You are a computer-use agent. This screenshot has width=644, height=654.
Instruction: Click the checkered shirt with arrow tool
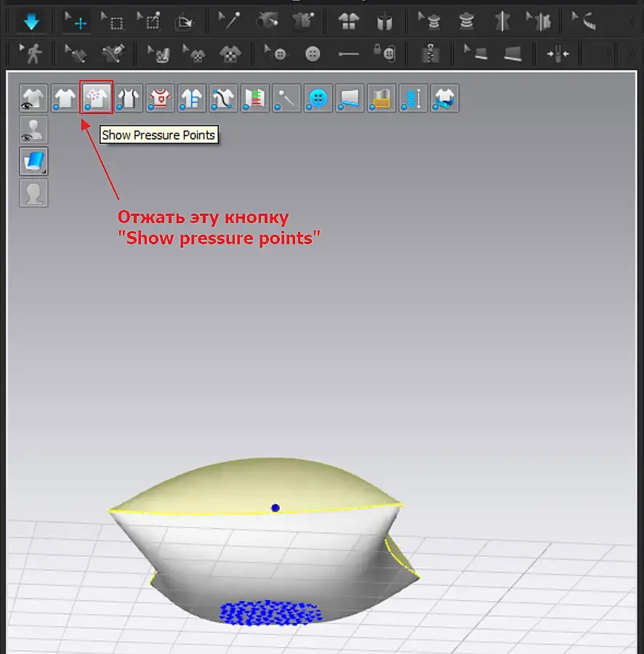pyautogui.click(x=194, y=54)
